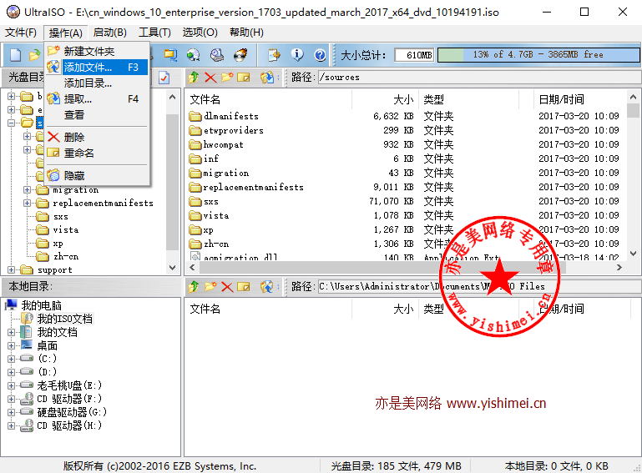Open the 启动(B) menu
The width and height of the screenshot is (642, 473).
click(110, 33)
